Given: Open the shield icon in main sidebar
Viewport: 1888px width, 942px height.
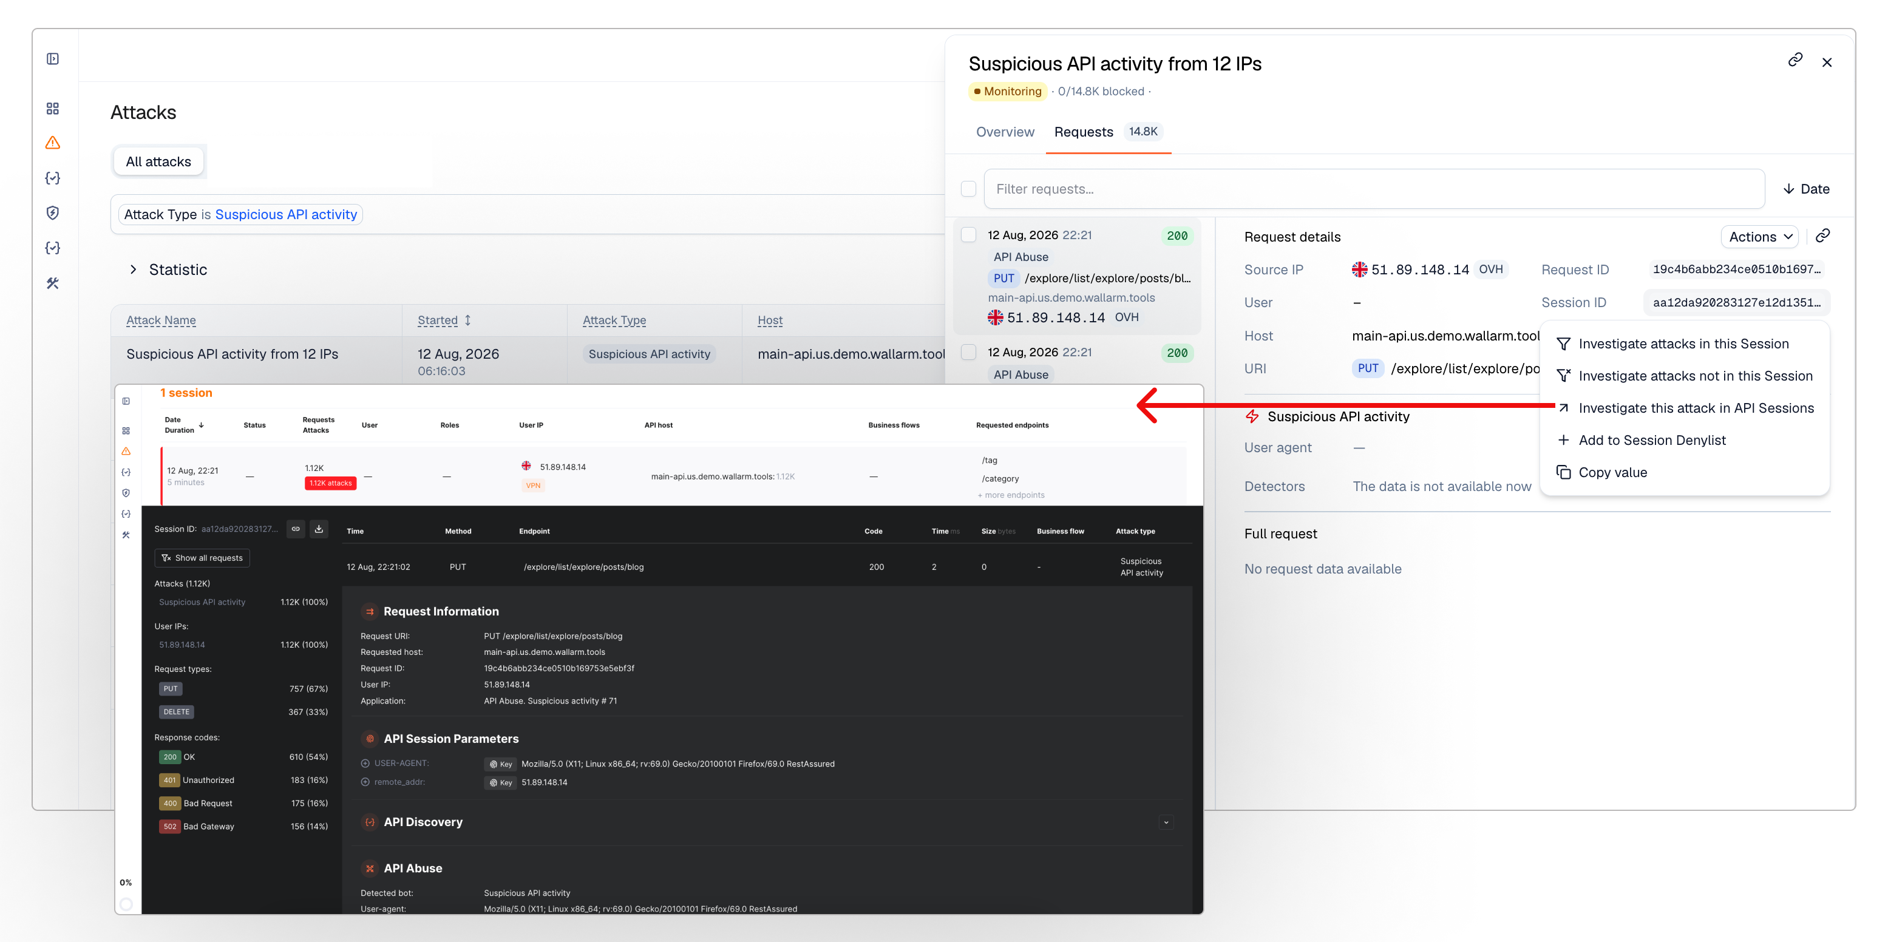Looking at the screenshot, I should 53,213.
